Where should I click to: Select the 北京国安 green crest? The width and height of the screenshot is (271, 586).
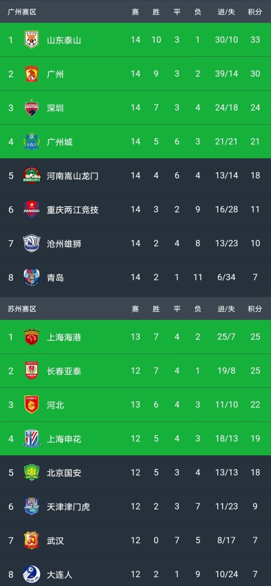(32, 473)
